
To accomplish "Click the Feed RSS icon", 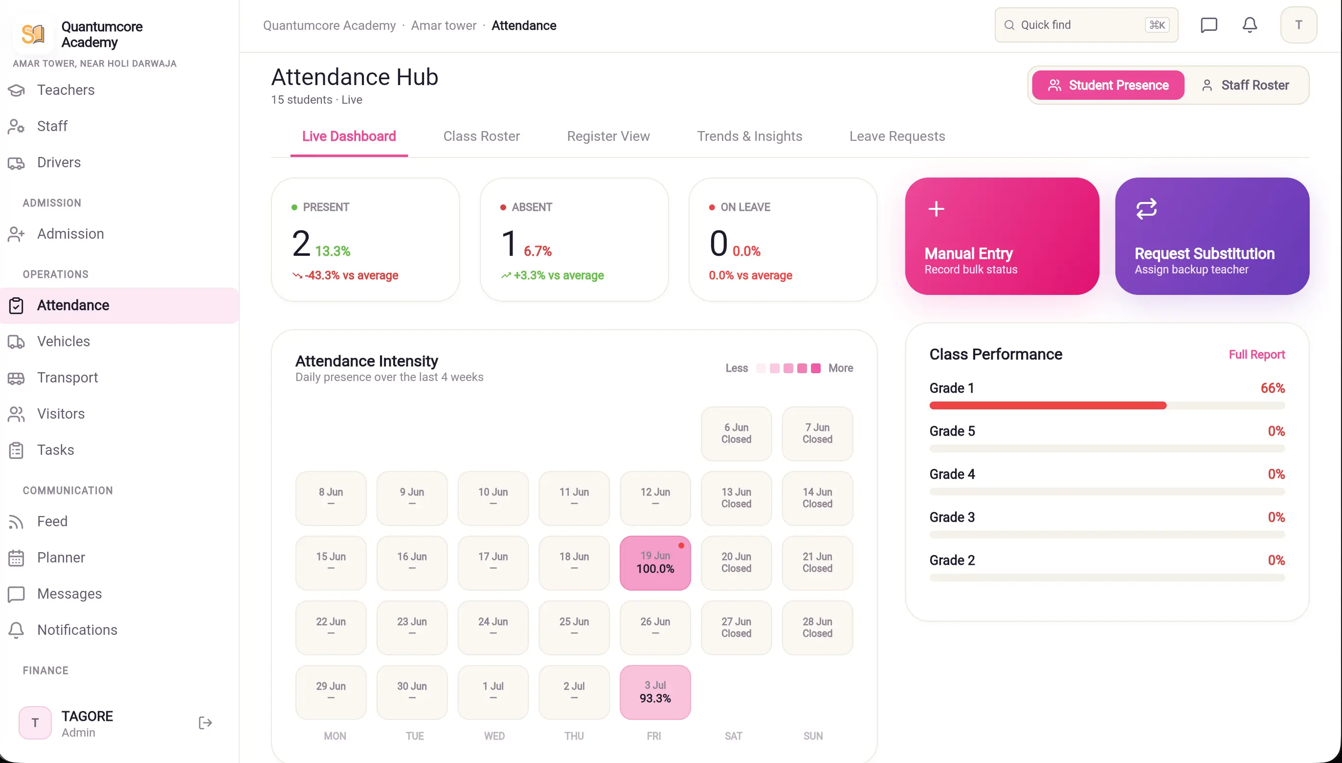I will point(16,521).
